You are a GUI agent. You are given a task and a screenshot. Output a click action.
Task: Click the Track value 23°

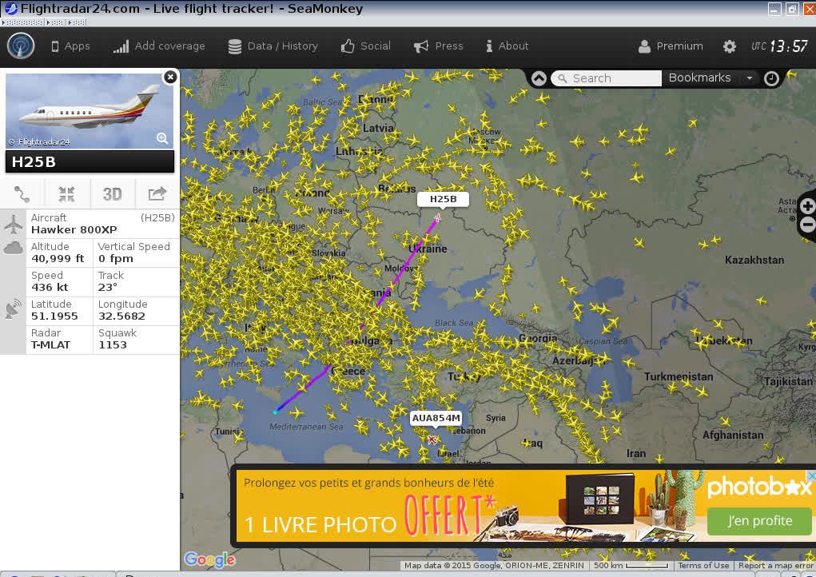108,288
